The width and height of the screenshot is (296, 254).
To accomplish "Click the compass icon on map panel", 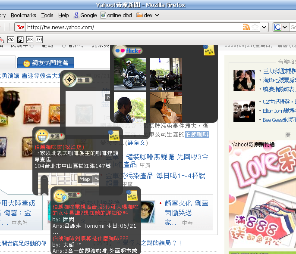I will click(69, 80).
